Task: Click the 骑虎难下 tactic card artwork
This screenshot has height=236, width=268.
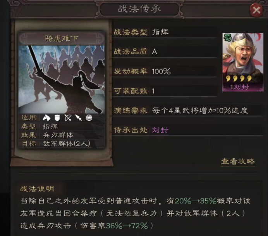Action: (61, 79)
